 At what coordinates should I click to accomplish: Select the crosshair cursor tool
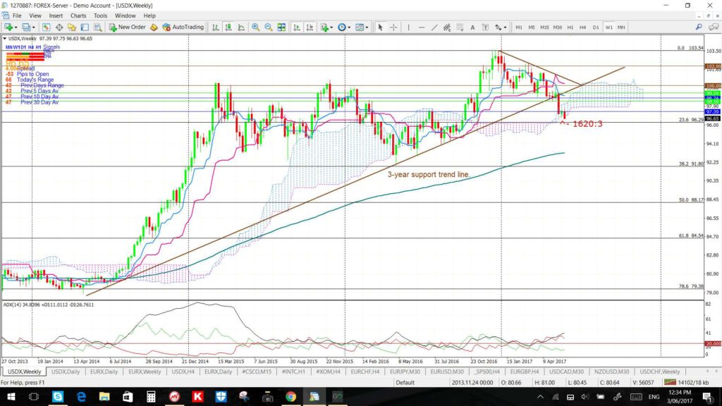pos(393,27)
